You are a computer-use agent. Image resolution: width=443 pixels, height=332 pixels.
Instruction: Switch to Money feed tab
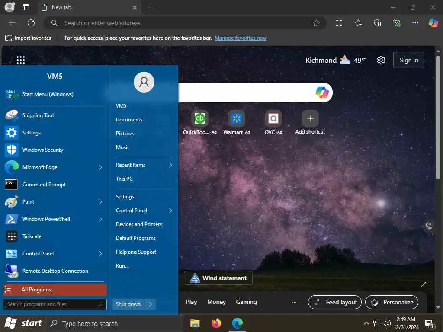pos(216,302)
